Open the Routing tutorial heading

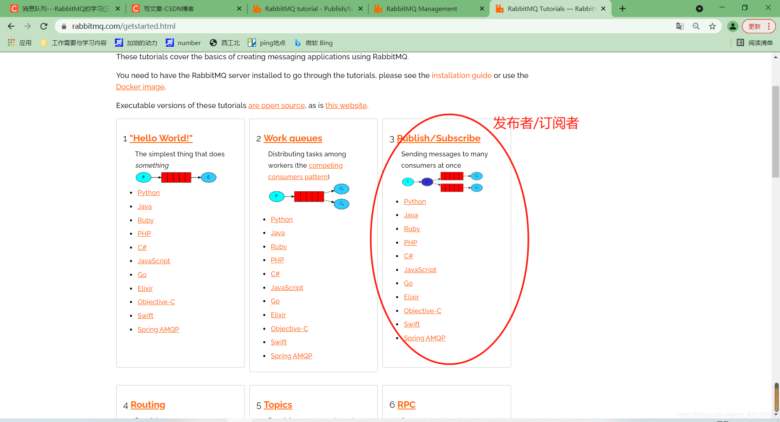pos(148,405)
